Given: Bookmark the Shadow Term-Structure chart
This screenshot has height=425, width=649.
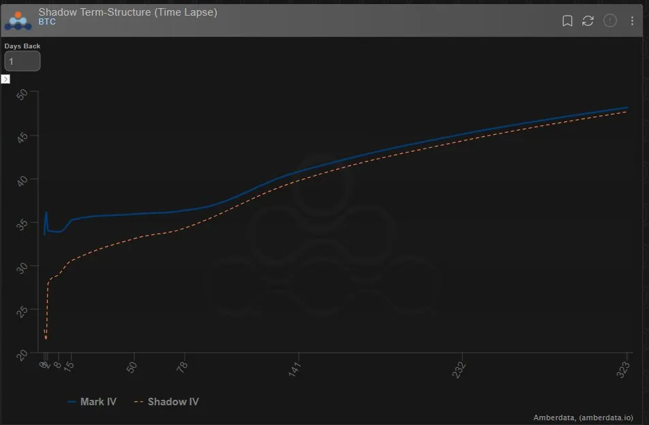Looking at the screenshot, I should [567, 20].
